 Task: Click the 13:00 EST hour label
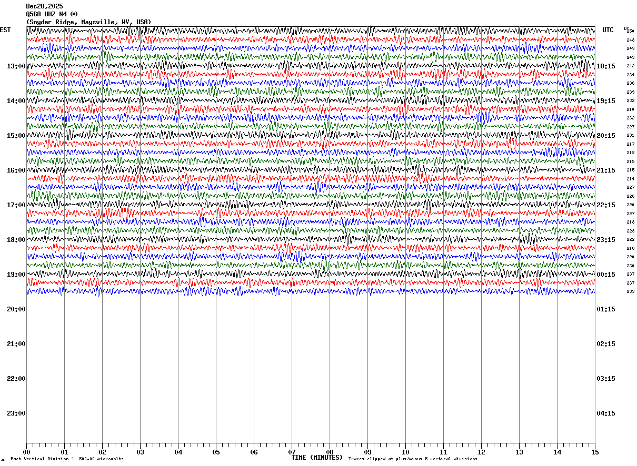[x=16, y=66]
